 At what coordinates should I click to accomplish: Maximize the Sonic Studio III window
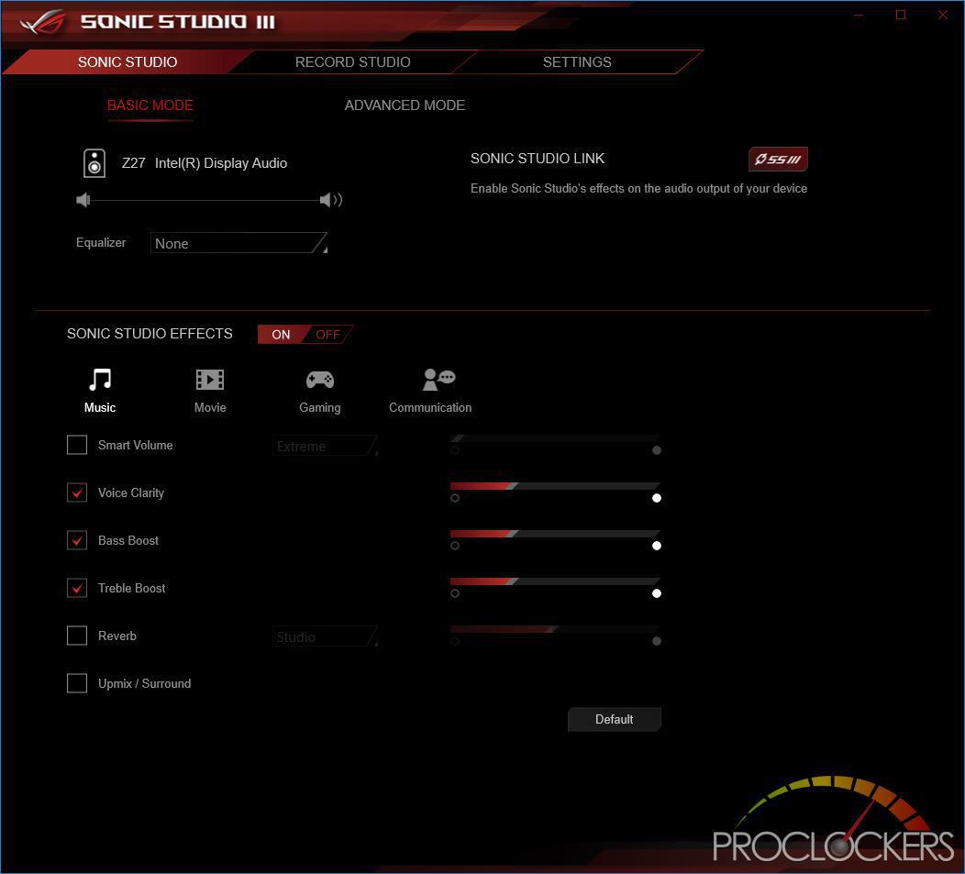[901, 15]
